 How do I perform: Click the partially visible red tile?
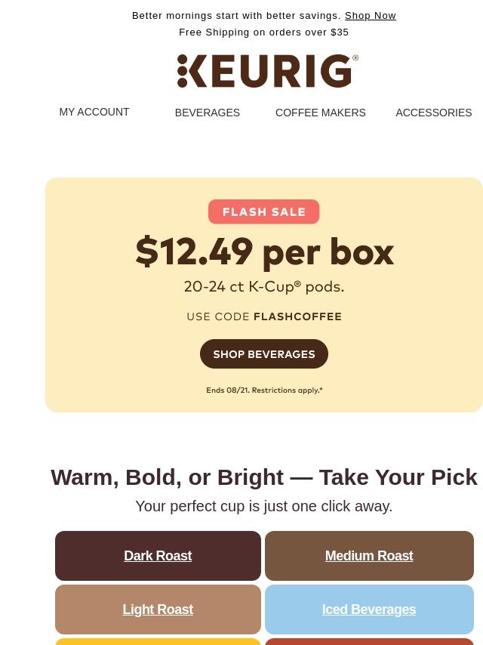point(369,642)
